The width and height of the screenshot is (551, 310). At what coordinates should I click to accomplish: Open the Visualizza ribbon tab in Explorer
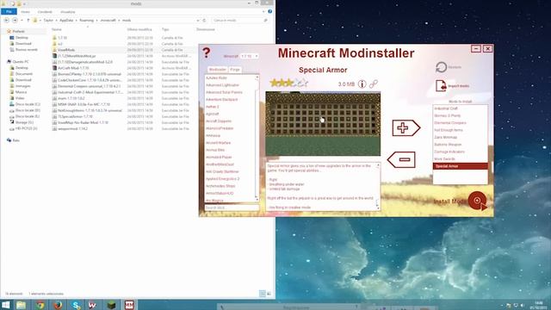tap(67, 12)
